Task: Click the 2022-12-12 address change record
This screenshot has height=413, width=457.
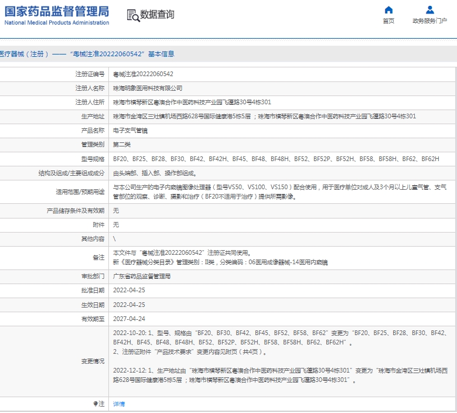Action: tap(280, 375)
